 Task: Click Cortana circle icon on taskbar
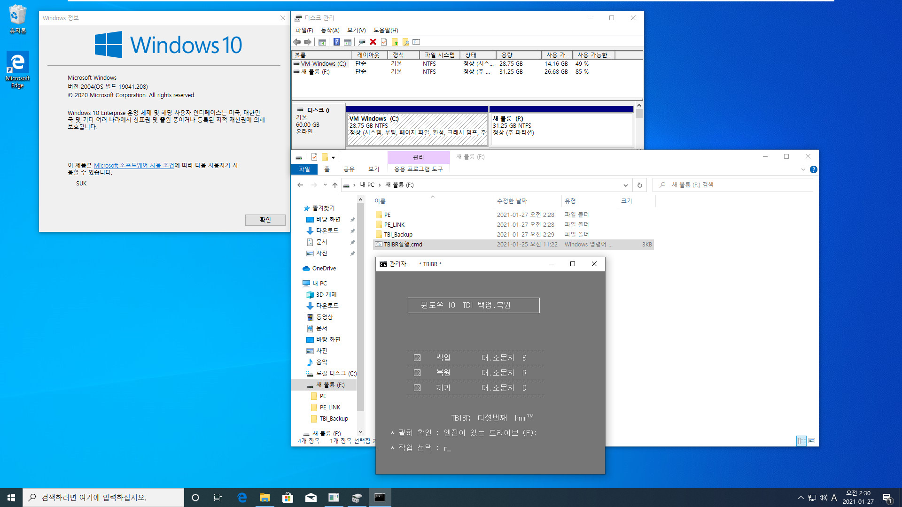[x=195, y=498]
